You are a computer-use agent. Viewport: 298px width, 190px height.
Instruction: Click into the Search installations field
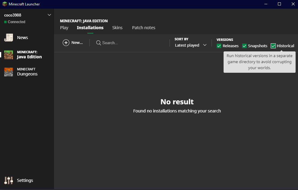131,43
